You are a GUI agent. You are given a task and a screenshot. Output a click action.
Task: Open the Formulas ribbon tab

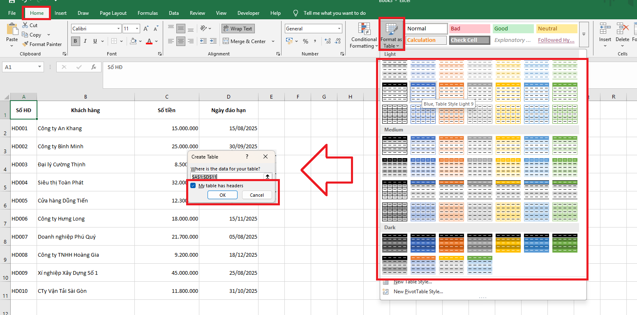148,13
